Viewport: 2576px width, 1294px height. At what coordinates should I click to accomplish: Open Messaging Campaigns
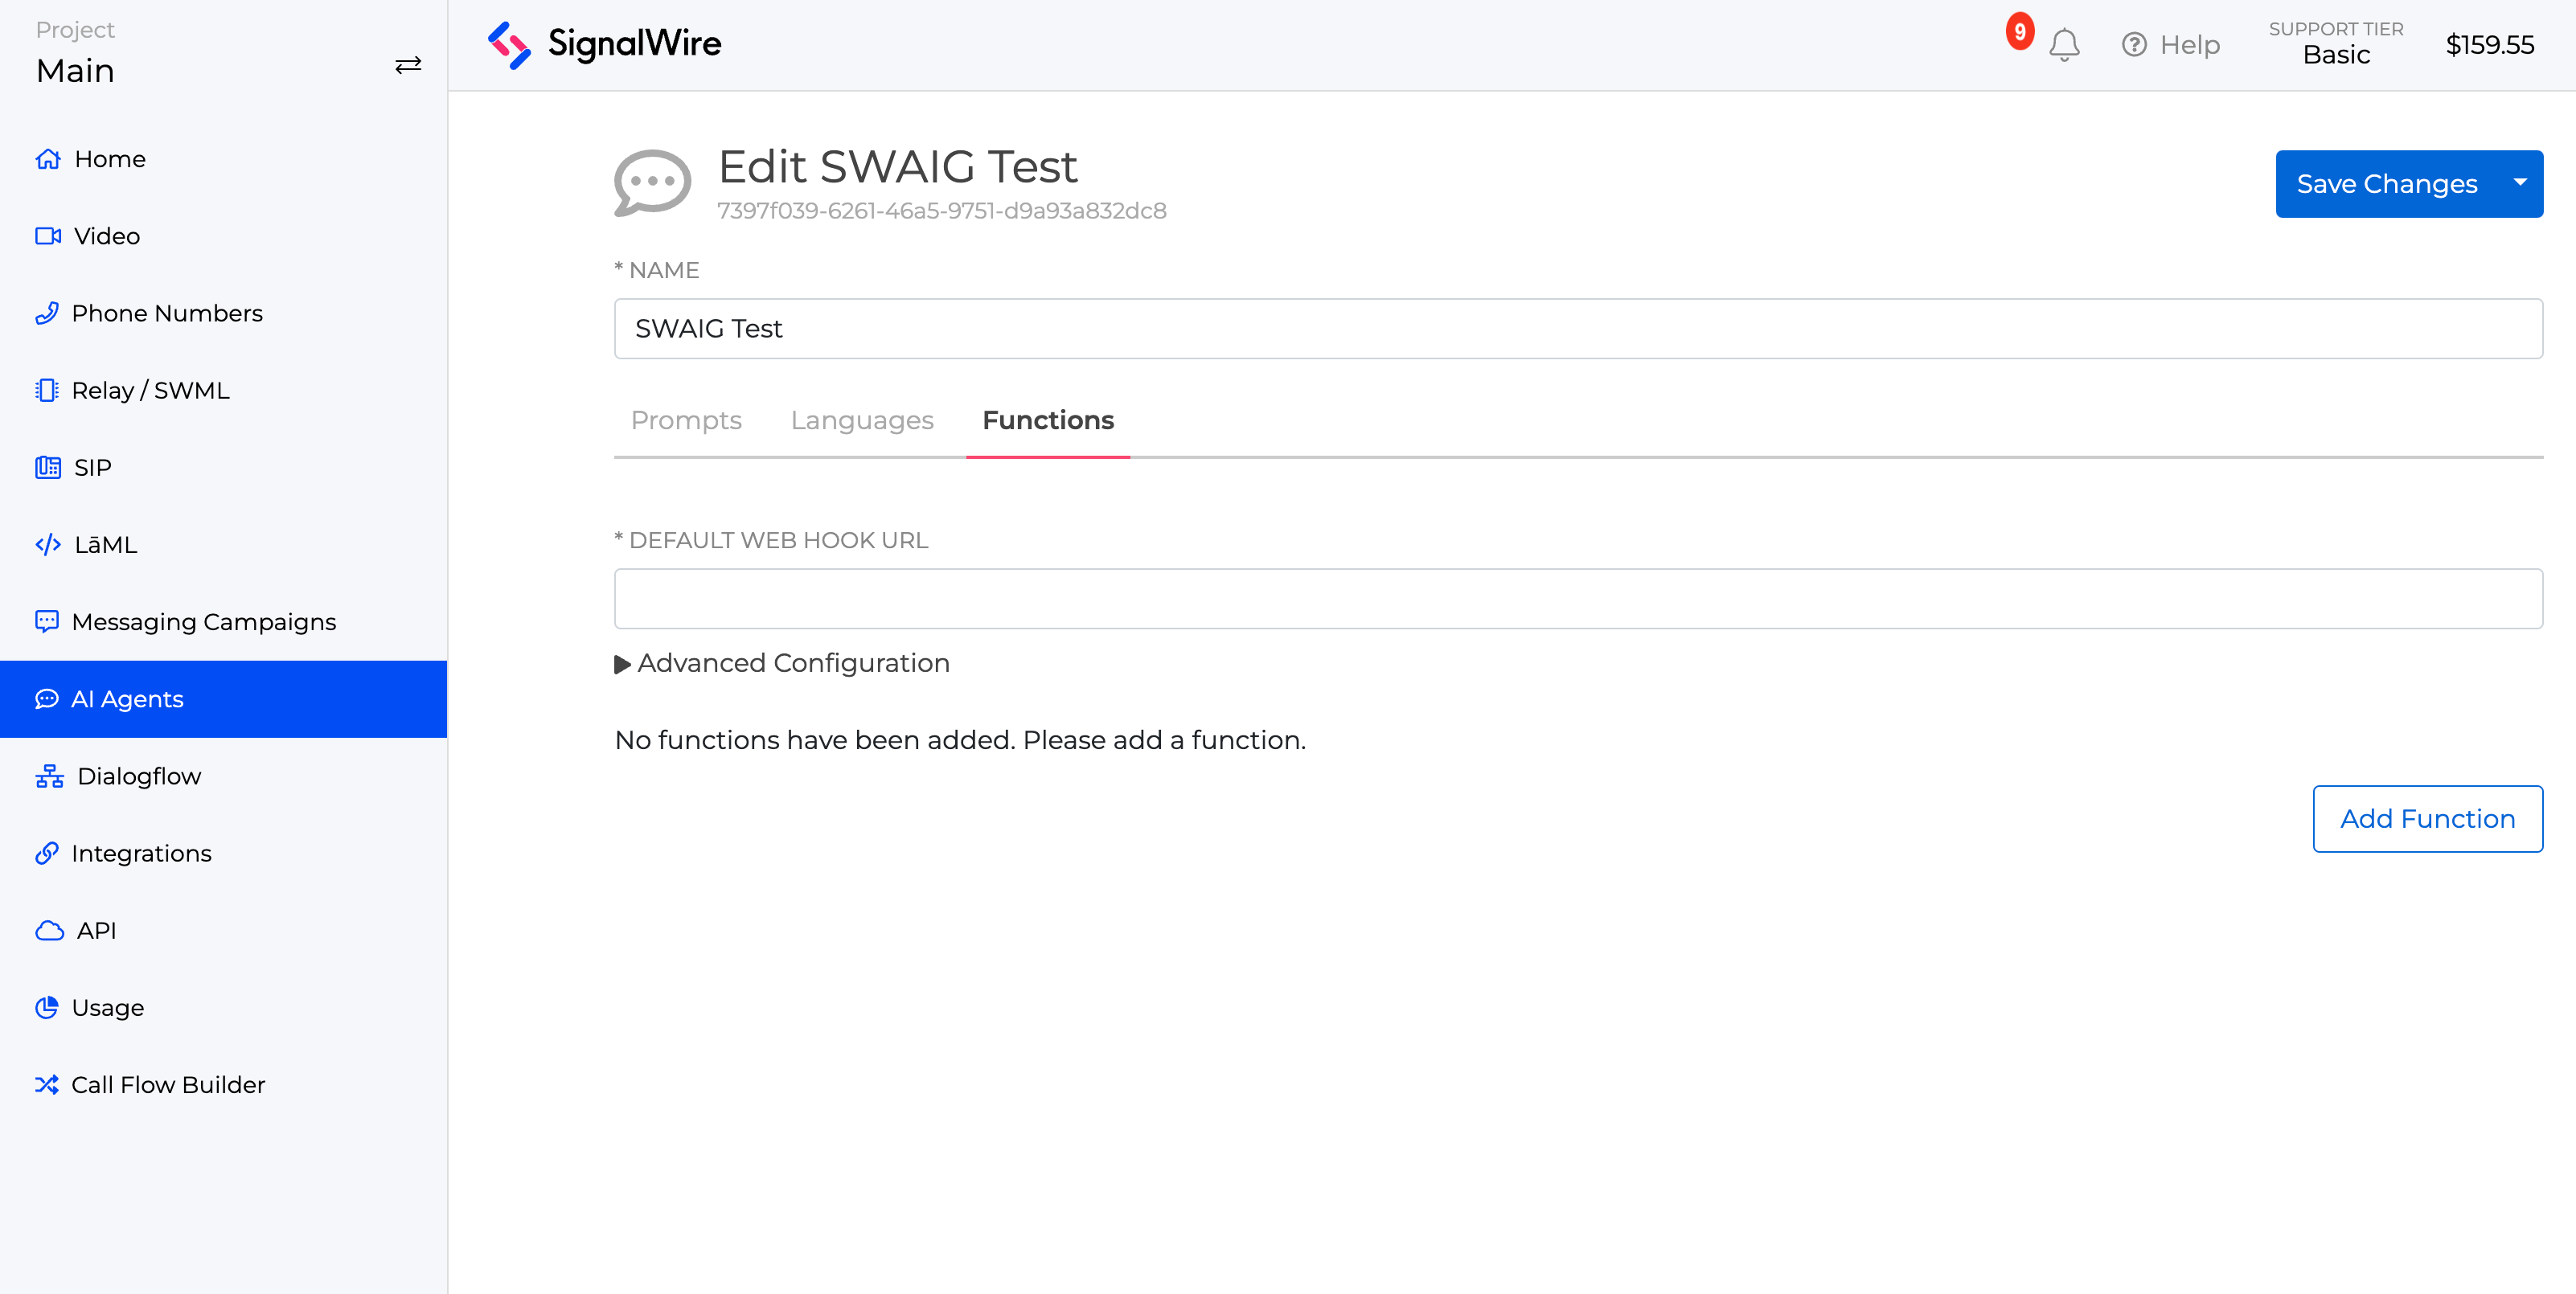(x=223, y=621)
